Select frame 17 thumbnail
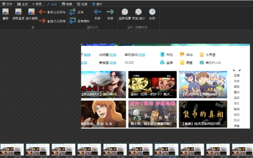Image resolution: width=253 pixels, height=158 pixels. [167, 150]
